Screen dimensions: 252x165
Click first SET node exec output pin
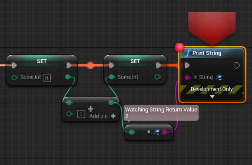pos(69,65)
